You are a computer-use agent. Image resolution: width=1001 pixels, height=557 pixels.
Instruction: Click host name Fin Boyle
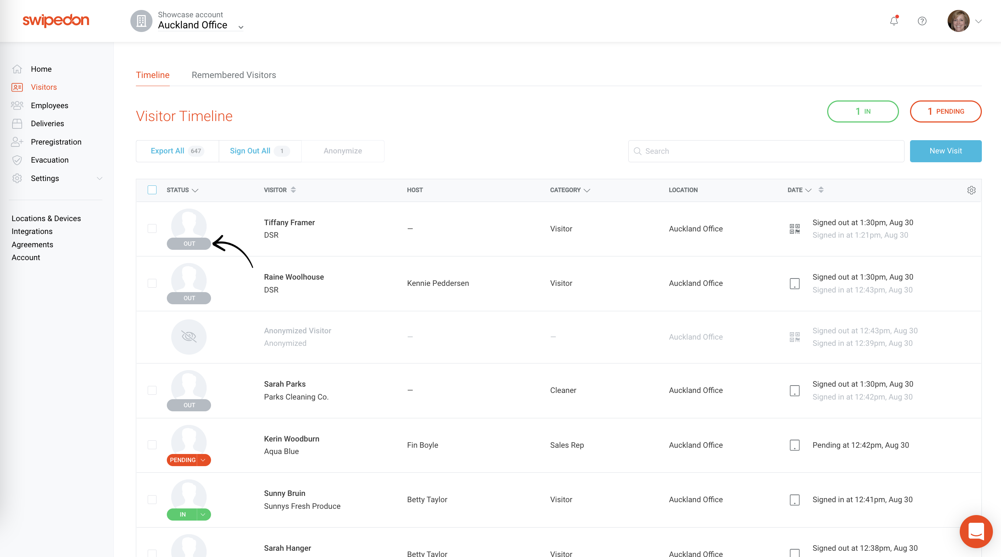point(422,445)
